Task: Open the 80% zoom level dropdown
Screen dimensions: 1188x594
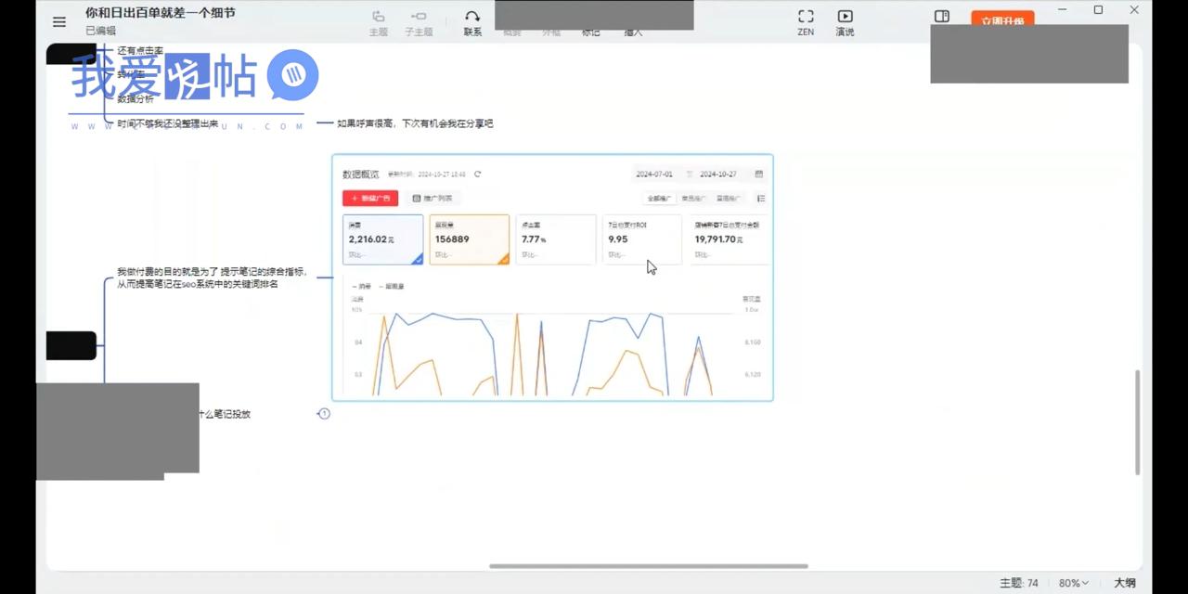Action: pos(1074,583)
